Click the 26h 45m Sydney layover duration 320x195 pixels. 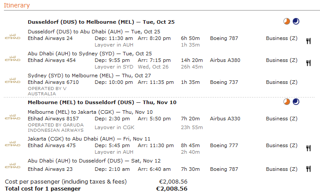pos(192,67)
